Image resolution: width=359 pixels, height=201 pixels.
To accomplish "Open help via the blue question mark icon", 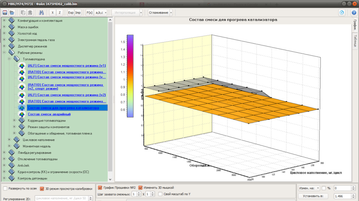I will click(354, 13).
